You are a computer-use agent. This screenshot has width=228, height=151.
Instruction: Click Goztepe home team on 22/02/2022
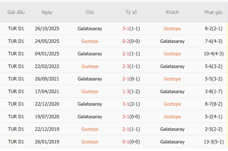pos(90,66)
